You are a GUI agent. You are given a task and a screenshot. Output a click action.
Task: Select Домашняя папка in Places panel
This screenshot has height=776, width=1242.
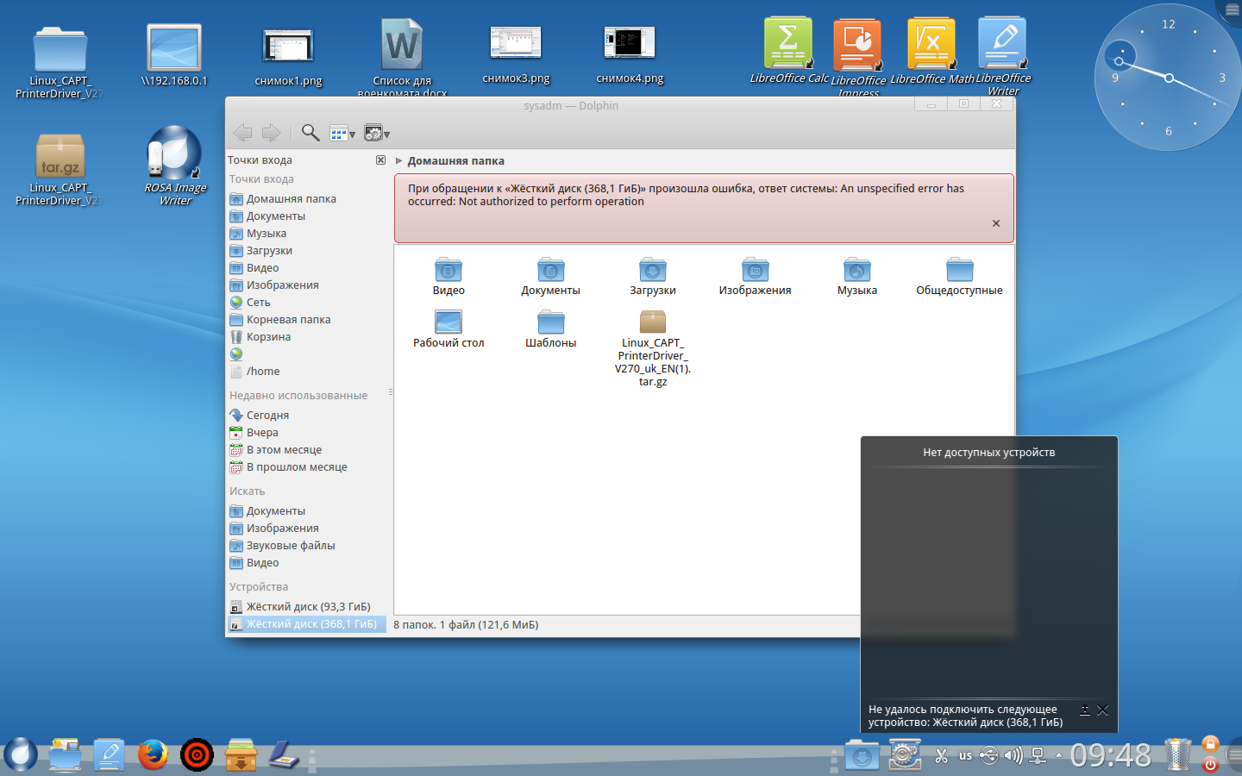tap(307, 199)
